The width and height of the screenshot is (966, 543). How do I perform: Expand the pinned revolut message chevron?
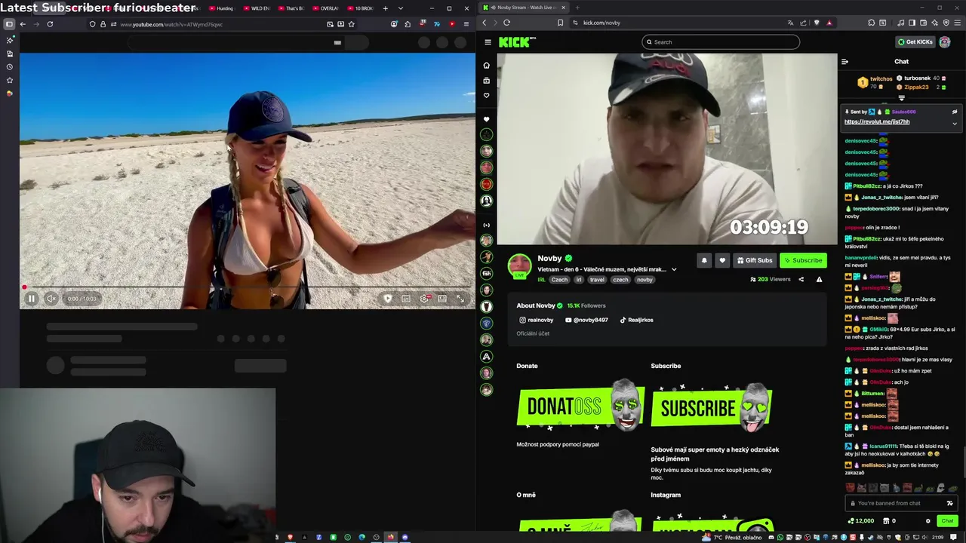point(955,123)
